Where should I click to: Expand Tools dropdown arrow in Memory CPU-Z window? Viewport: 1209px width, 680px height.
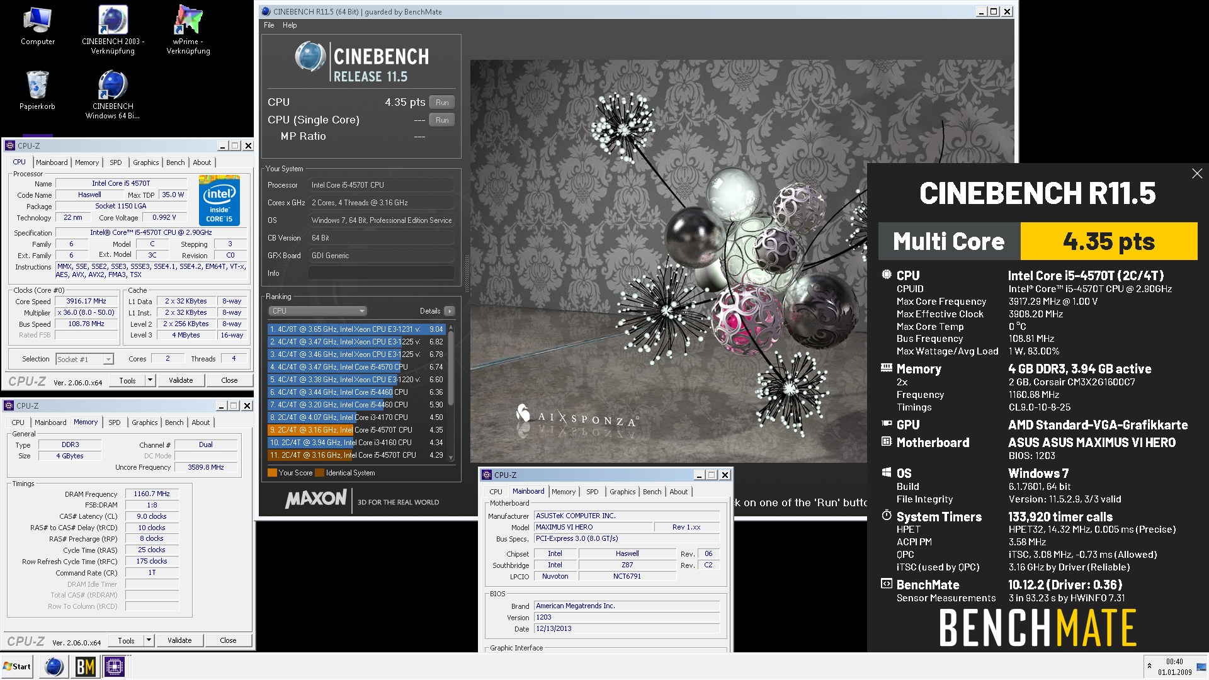(149, 640)
